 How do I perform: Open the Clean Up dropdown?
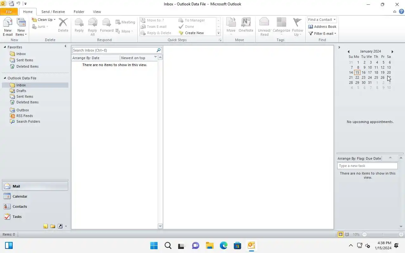pos(44,20)
